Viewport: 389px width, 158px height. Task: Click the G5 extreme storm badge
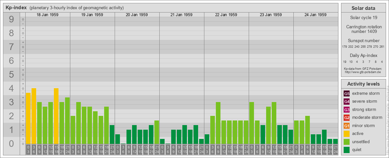(347, 94)
